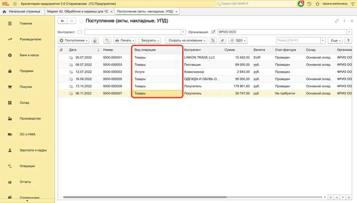Click the list search field Поиск (Ctrl+F)
This screenshot has width=357, height=203.
coord(298,40)
